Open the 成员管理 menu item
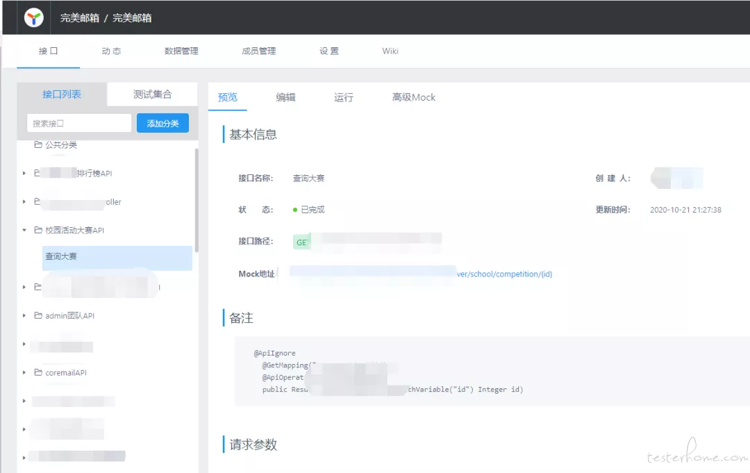This screenshot has width=750, height=473. pos(259,51)
